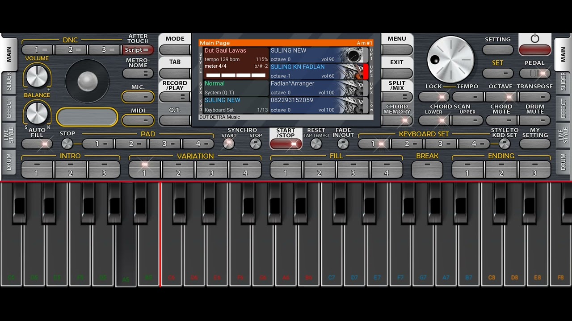Click the FADE IN/OUT round button

tap(343, 144)
